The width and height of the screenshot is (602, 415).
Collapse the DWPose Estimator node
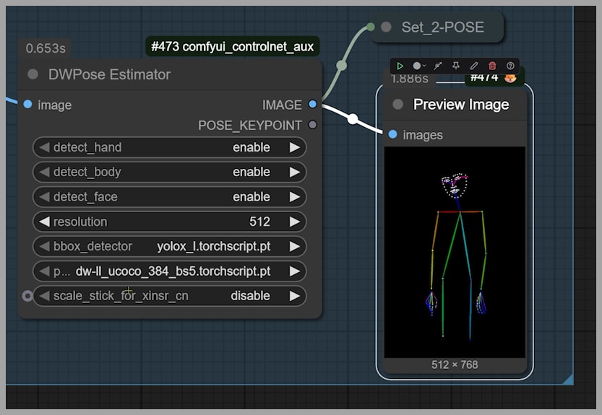pos(33,74)
